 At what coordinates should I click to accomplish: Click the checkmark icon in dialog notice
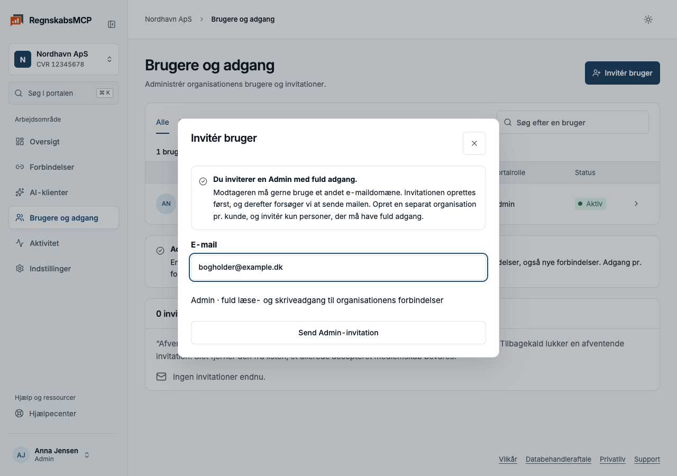203,181
